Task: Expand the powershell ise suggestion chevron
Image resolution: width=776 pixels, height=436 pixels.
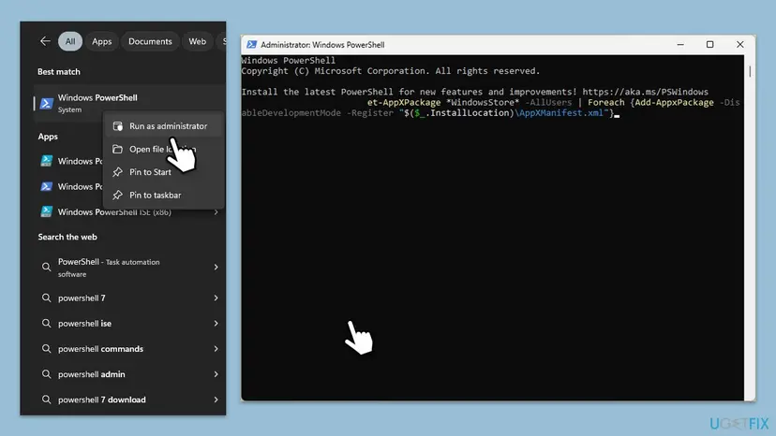Action: point(216,324)
